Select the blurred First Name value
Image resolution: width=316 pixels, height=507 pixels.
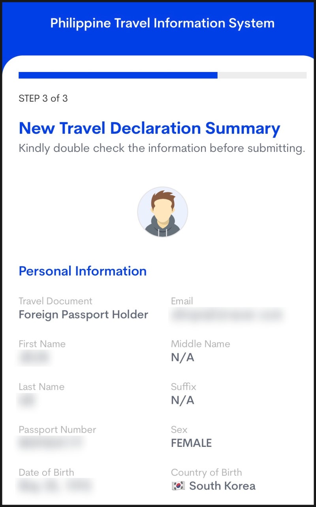click(34, 358)
